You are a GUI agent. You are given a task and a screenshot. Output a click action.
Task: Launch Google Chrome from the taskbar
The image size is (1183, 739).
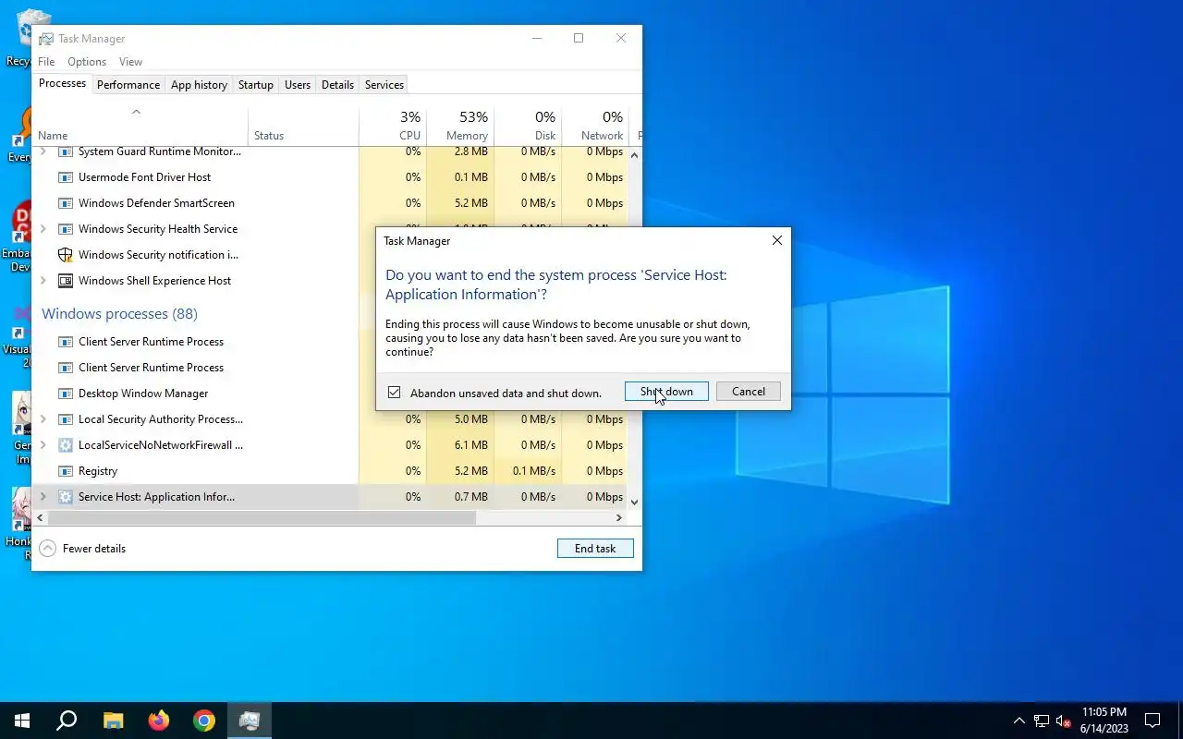pyautogui.click(x=204, y=721)
